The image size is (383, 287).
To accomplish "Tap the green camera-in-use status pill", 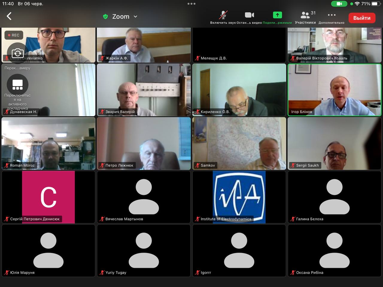I will coord(339,4).
